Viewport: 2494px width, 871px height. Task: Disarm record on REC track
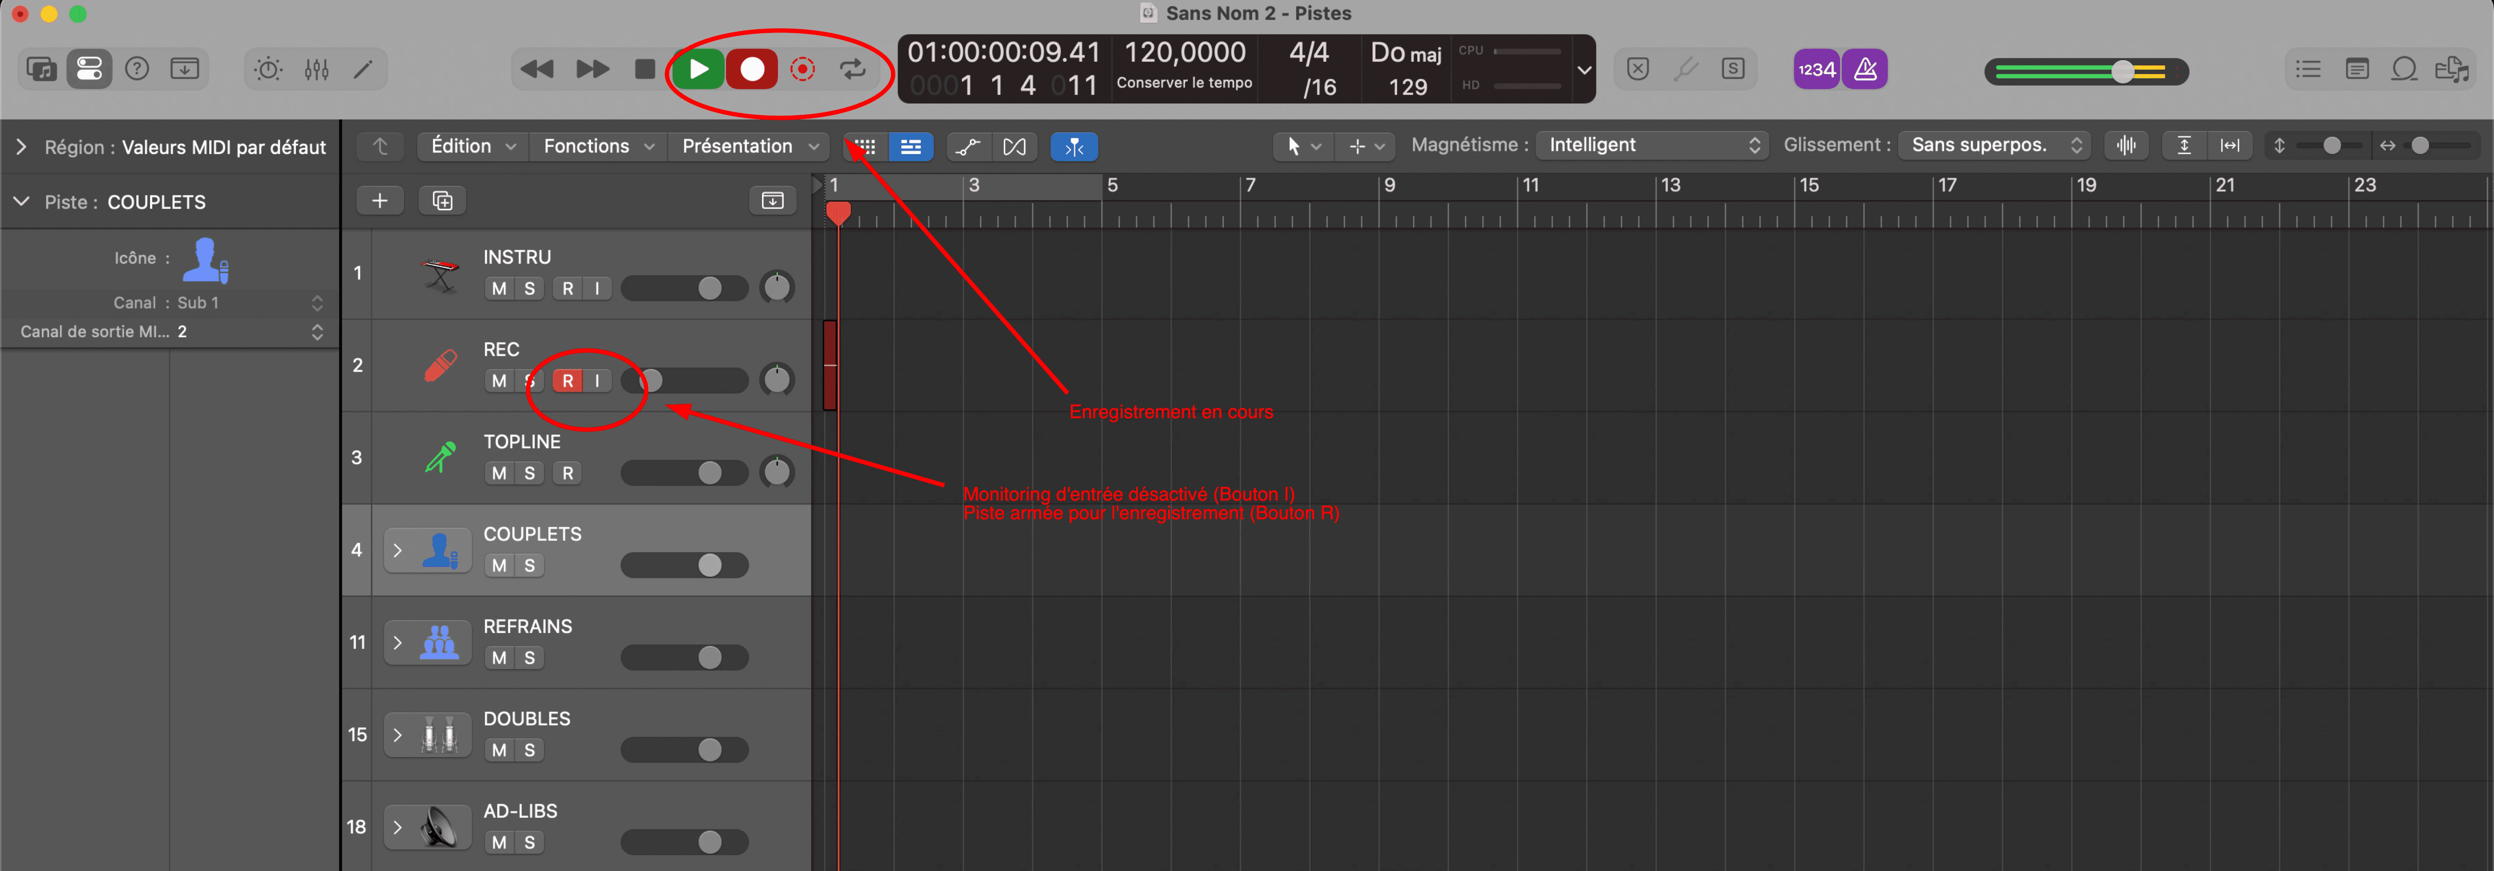click(x=567, y=380)
